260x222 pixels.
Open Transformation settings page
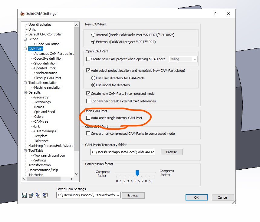tap(39, 165)
